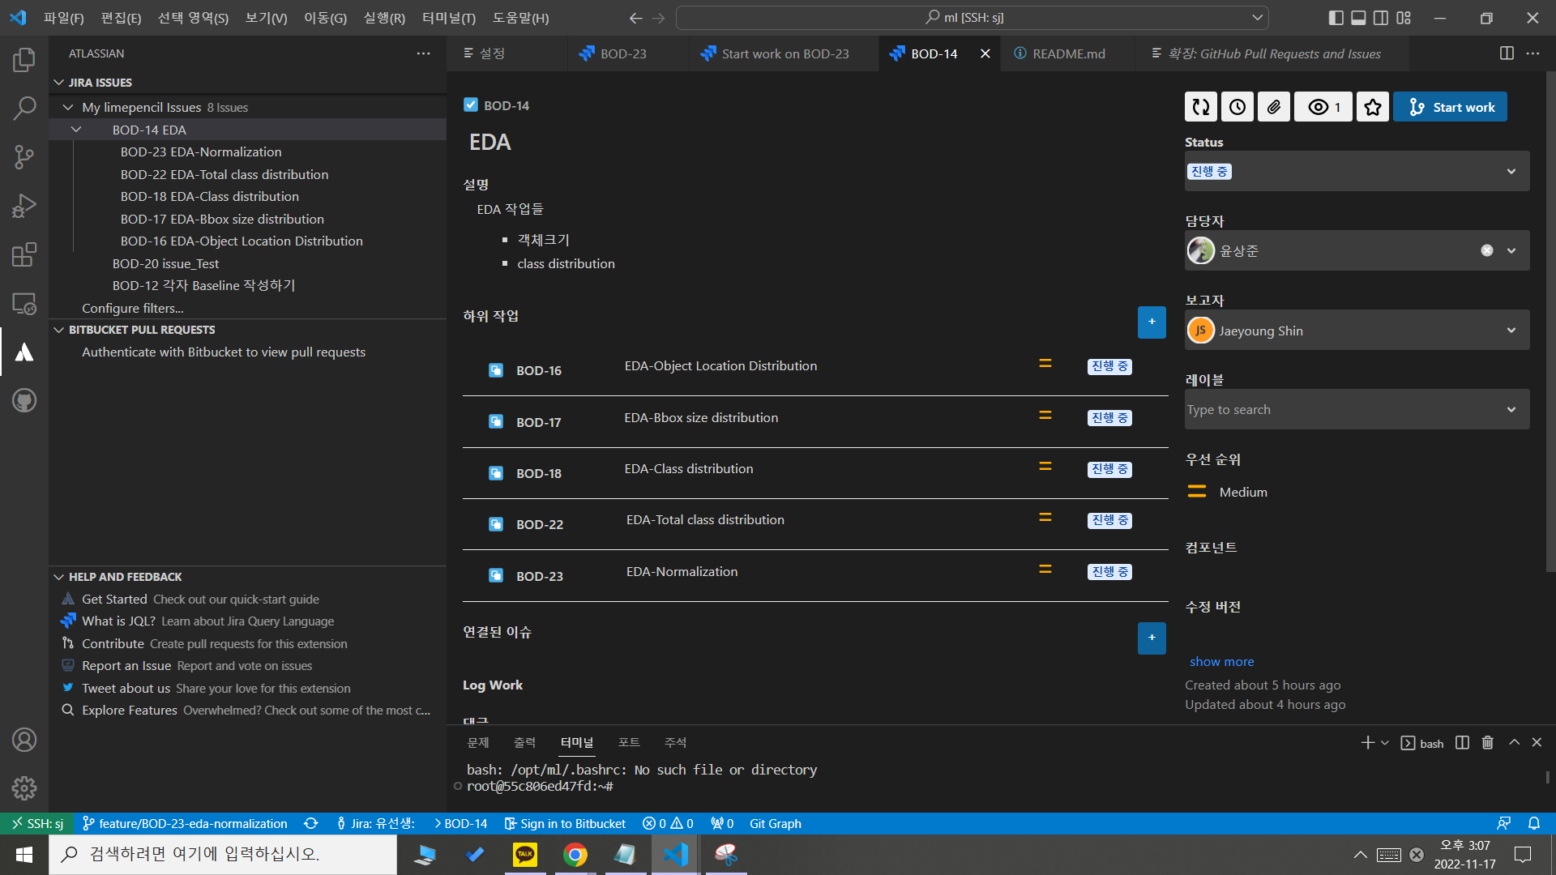Collapse the BOD-14 EDA tree item
The height and width of the screenshot is (875, 1556).
coord(76,130)
